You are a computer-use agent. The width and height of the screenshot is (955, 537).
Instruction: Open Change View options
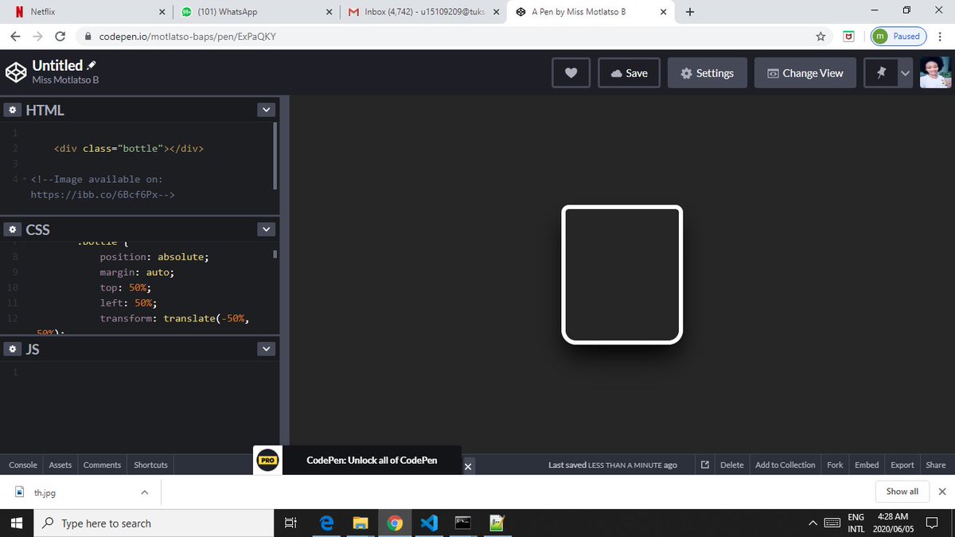point(805,72)
